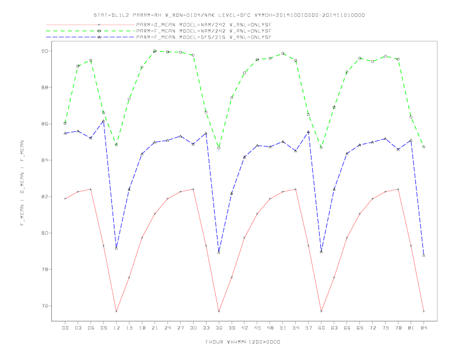Image resolution: width=462 pixels, height=357 pixels.
Task: Click x-axis tick label 81
Action: tap(411, 328)
